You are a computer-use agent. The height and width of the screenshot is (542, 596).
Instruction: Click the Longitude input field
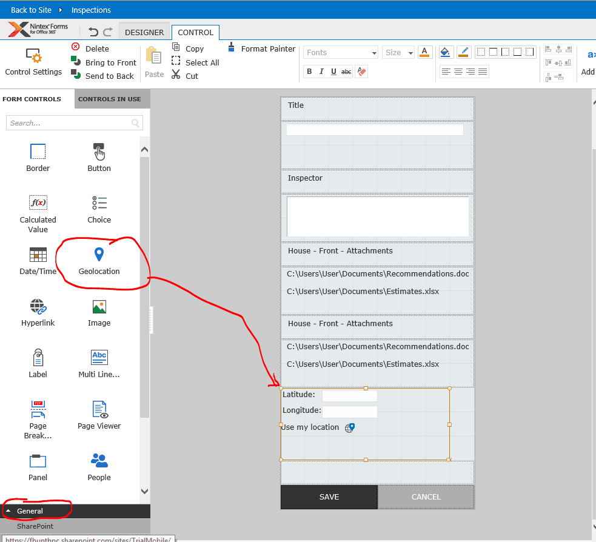(x=350, y=411)
